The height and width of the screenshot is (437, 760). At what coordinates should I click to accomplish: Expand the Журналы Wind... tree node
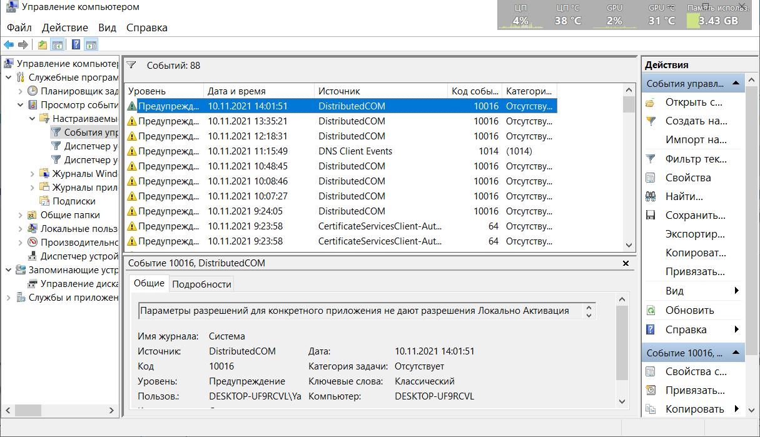pyautogui.click(x=32, y=174)
